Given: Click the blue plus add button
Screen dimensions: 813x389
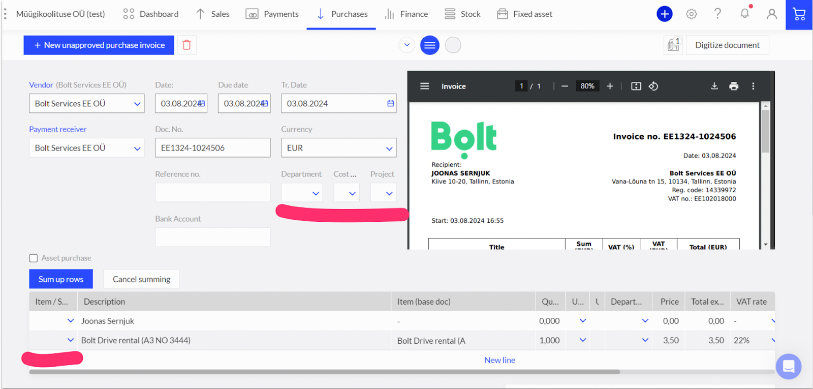Looking at the screenshot, I should point(664,14).
